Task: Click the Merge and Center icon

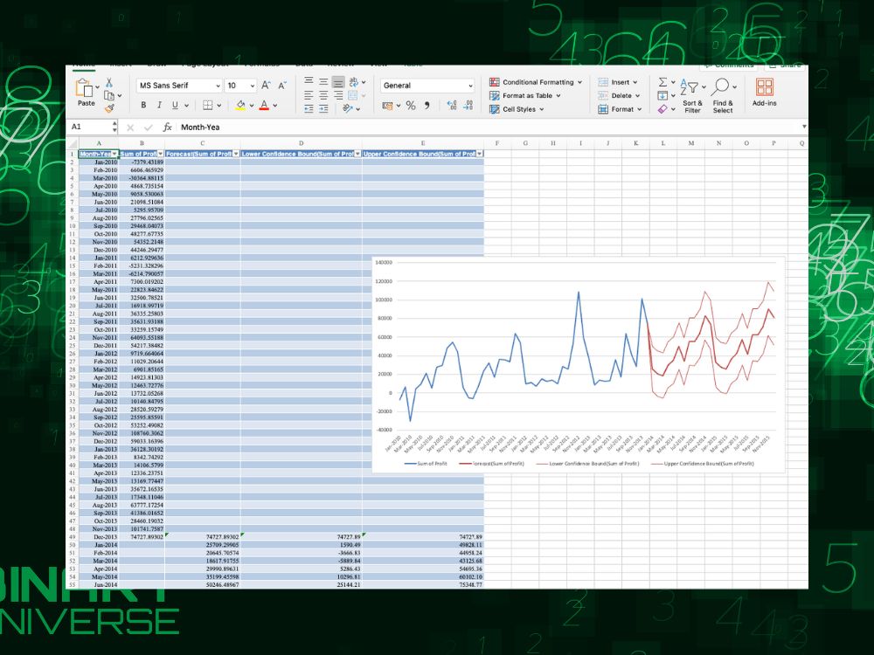Action: (353, 95)
